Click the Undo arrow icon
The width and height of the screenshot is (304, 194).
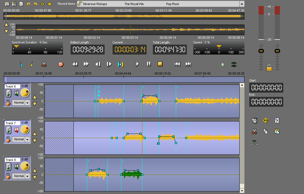(28, 4)
